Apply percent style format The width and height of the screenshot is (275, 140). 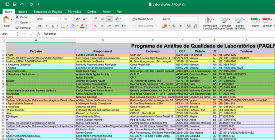(174, 26)
